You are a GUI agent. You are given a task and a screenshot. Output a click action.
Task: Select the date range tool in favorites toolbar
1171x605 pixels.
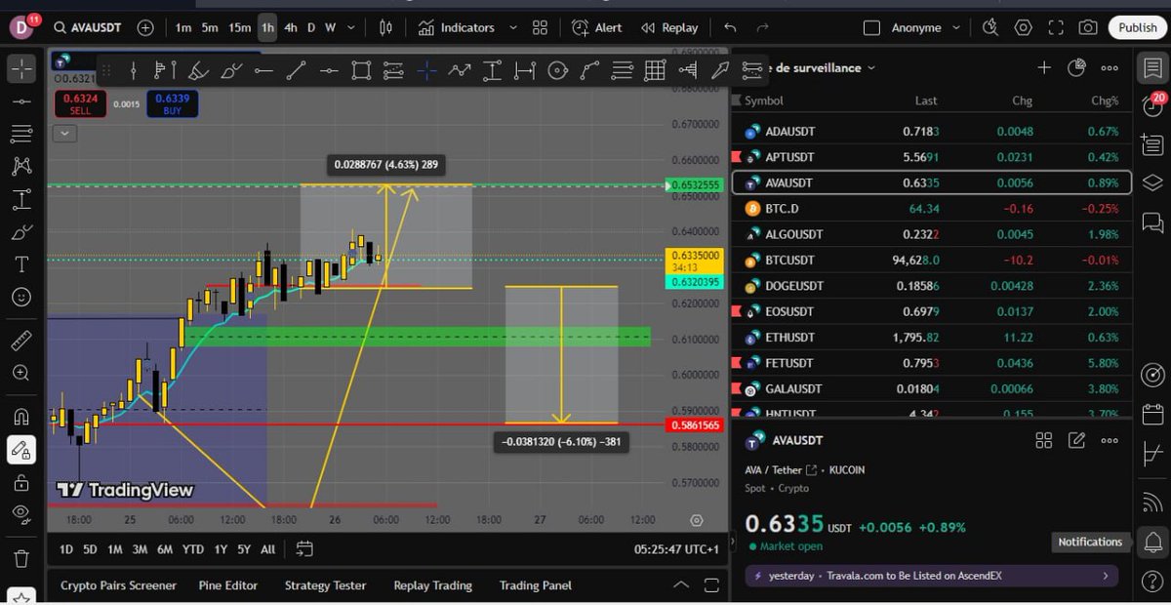pos(525,70)
